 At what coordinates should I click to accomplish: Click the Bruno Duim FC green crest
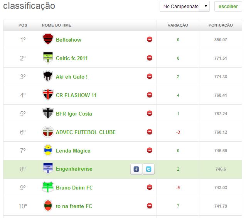tap(47, 187)
